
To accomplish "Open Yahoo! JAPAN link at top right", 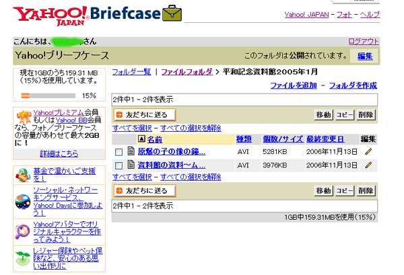I will (x=306, y=15).
